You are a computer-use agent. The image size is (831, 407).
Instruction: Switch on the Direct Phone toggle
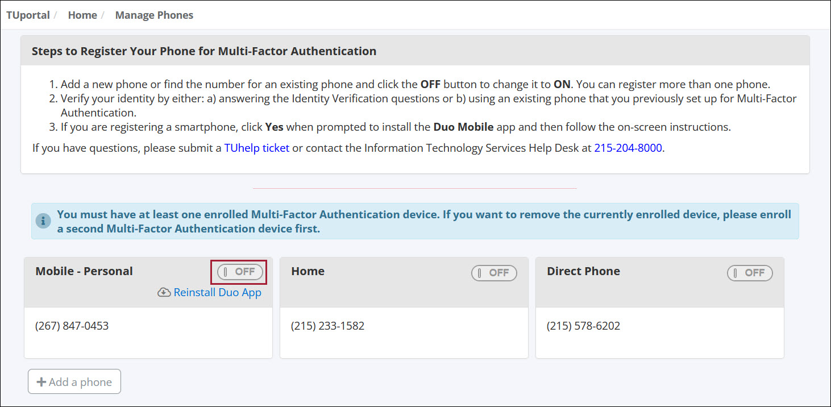point(750,273)
